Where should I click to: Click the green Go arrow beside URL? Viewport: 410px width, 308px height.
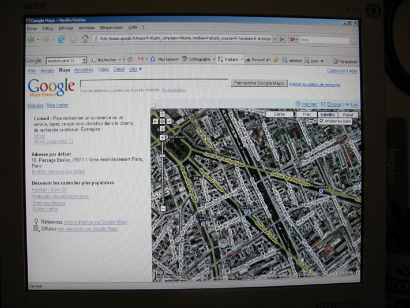pos(282,39)
